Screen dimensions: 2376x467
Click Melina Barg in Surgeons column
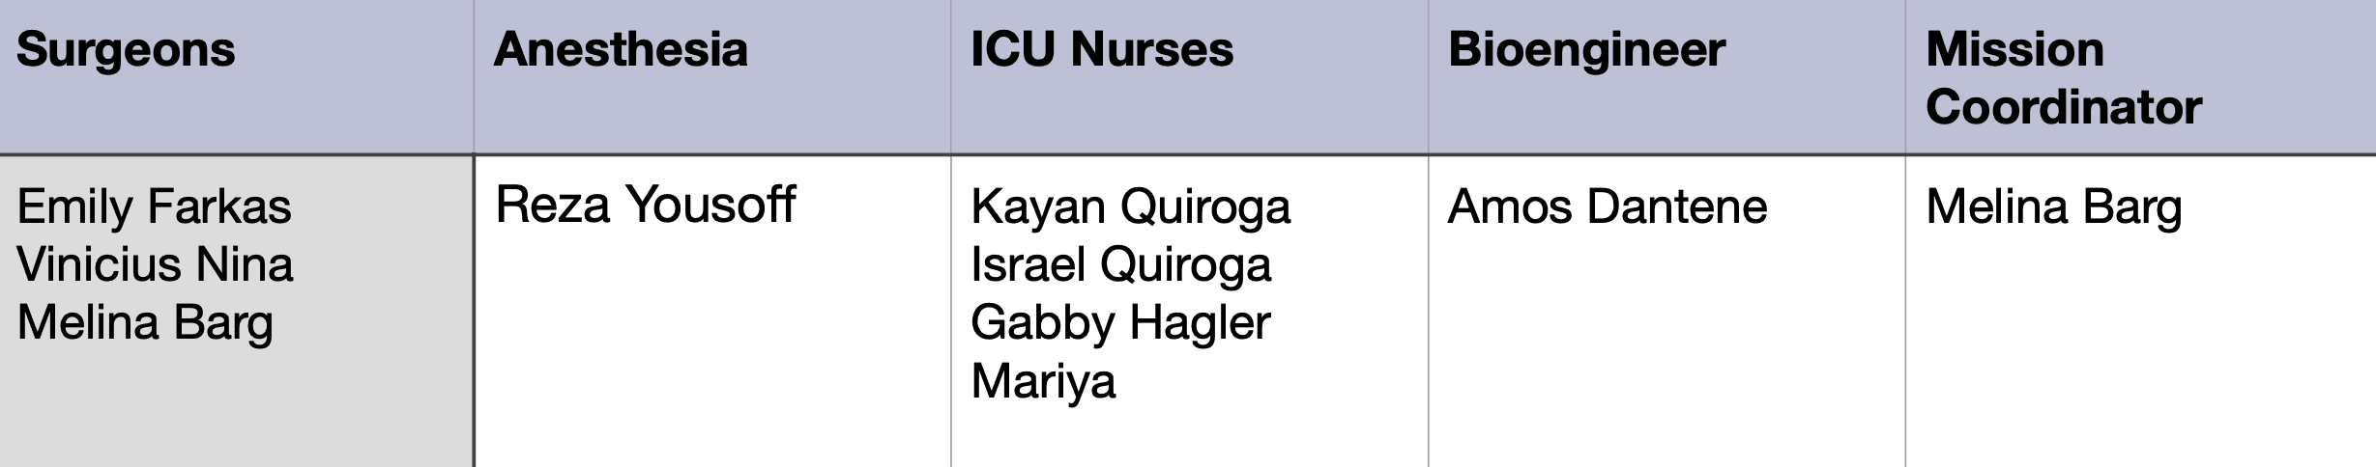click(x=145, y=322)
